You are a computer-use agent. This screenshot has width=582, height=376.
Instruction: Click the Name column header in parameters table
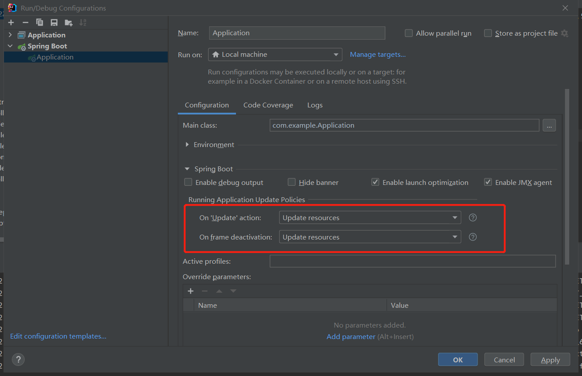click(x=290, y=305)
